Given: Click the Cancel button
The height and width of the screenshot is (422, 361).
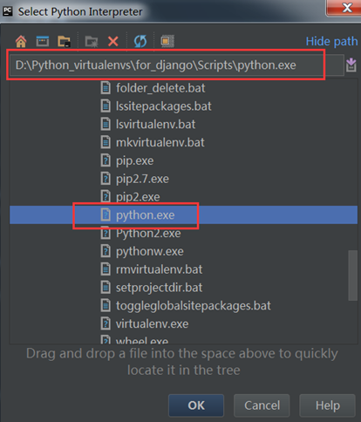Looking at the screenshot, I should [262, 405].
